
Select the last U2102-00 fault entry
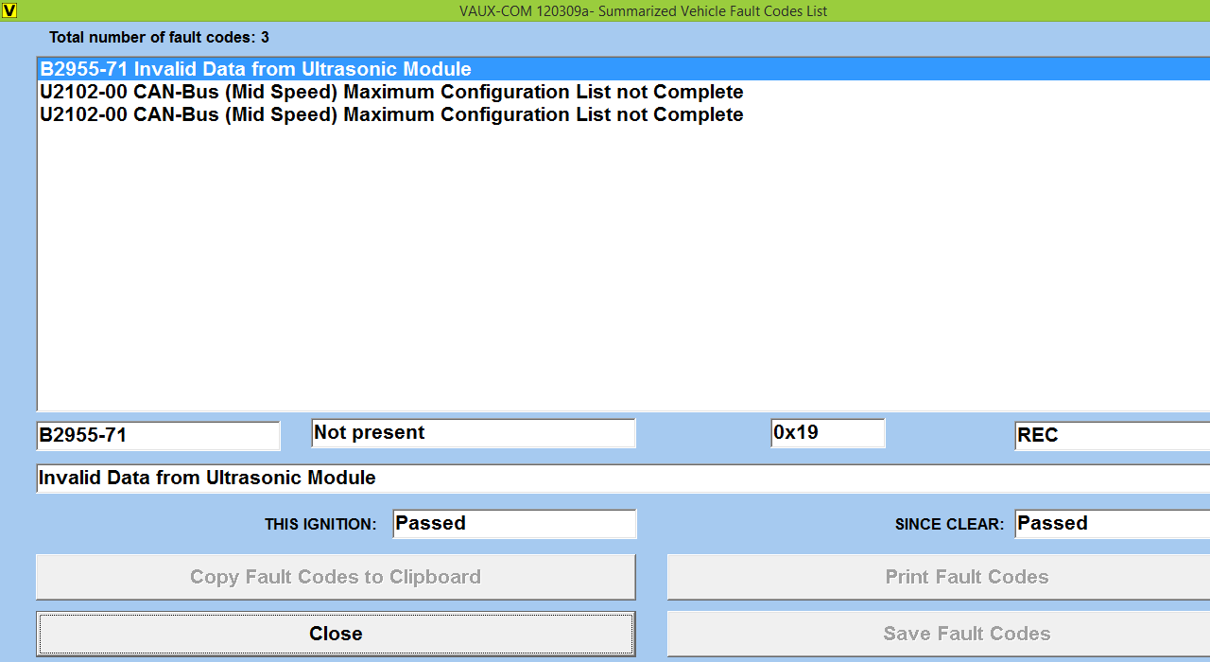tap(390, 114)
